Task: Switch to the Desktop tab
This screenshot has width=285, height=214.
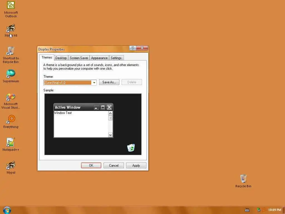Action: [x=61, y=58]
